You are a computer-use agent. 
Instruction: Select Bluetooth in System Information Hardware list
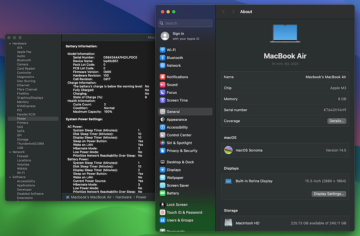[24, 60]
